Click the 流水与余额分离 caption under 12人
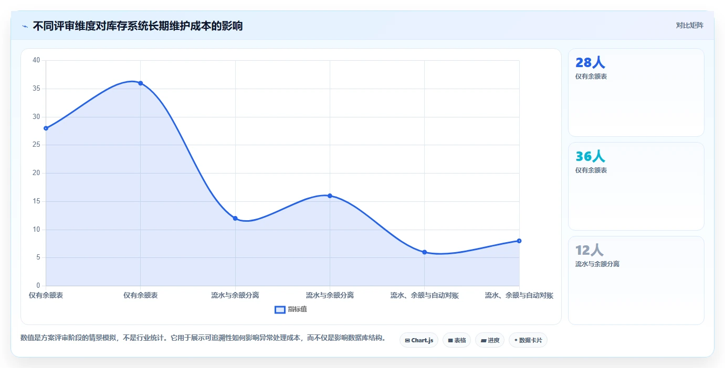The width and height of the screenshot is (725, 368). (x=597, y=264)
